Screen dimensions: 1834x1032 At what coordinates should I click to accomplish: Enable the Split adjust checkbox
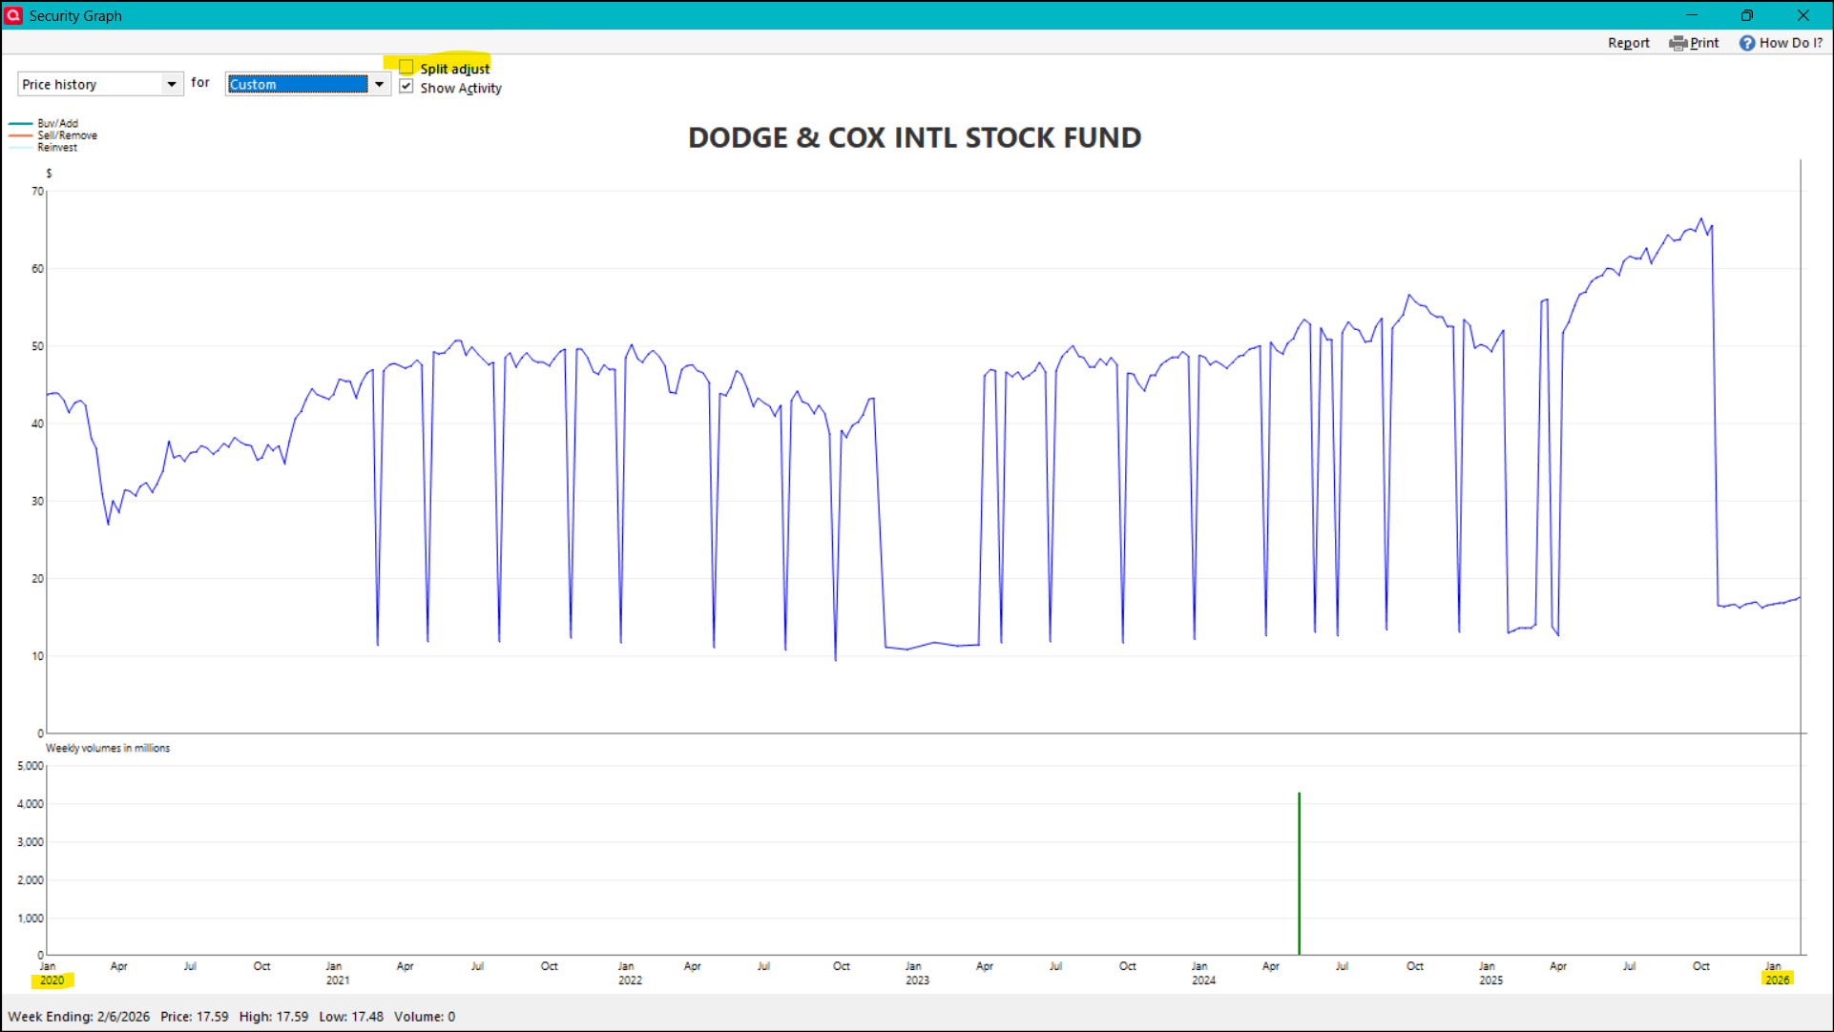406,68
